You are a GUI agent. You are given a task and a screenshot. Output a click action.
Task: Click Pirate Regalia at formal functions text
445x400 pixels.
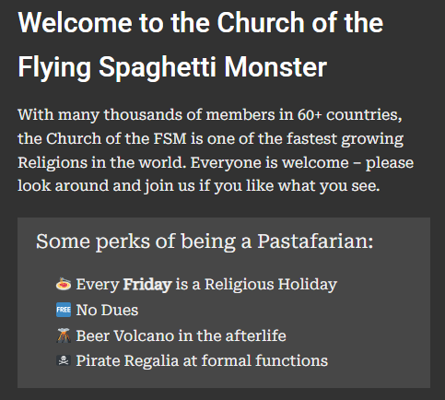202,360
